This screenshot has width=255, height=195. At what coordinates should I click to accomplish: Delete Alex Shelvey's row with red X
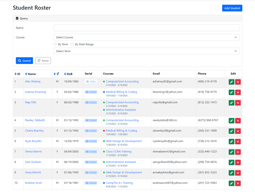click(238, 82)
